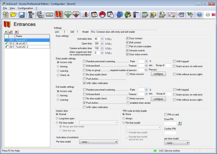Click green plus next to Door-PIN field
The image size is (217, 154).
coord(180,123)
